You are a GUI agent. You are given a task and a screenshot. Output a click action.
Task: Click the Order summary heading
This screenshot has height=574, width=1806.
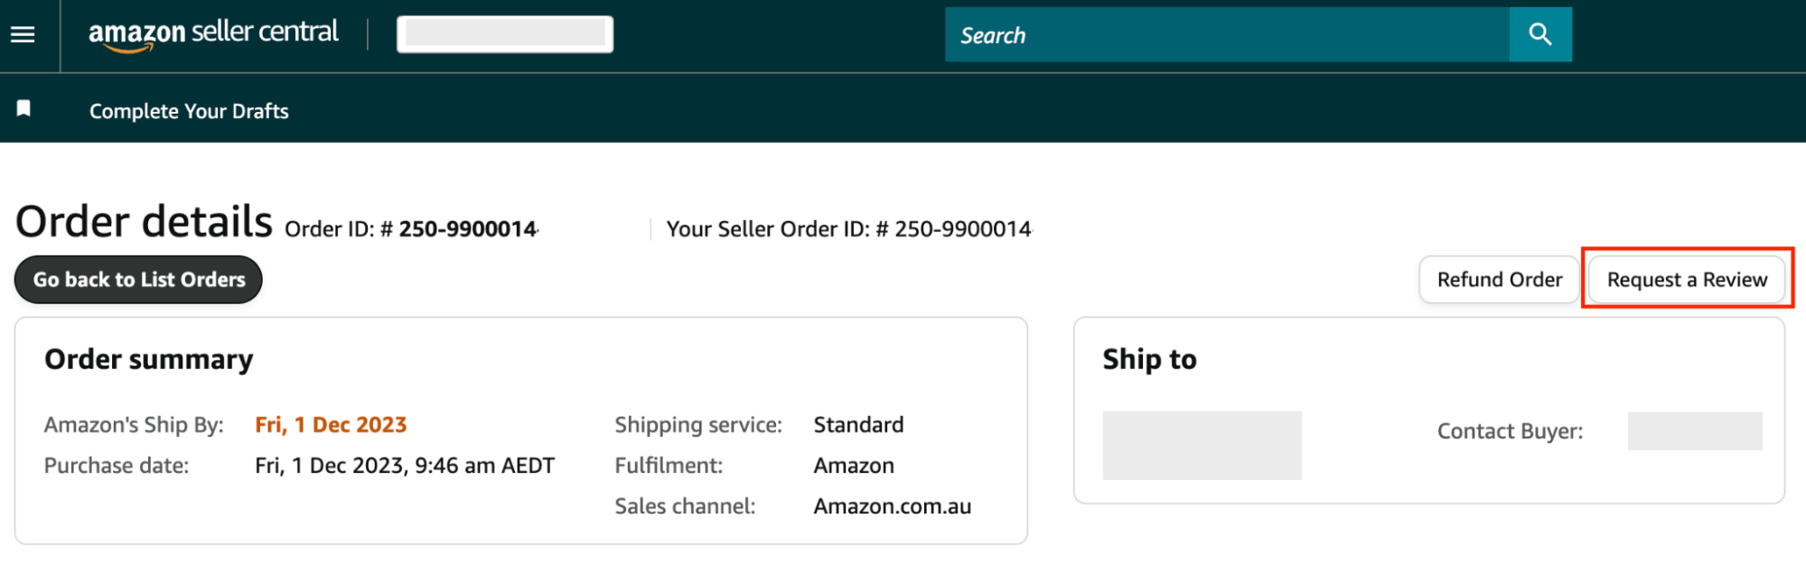tap(149, 359)
